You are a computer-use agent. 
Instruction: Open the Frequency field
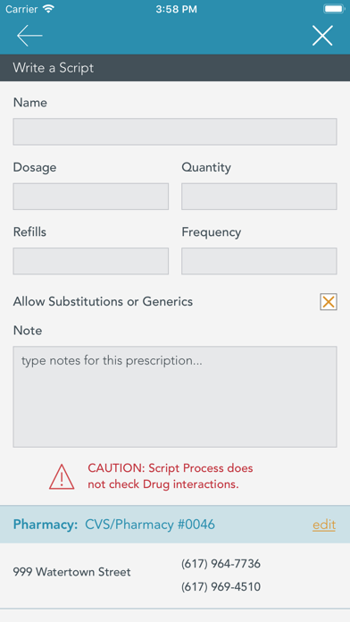(x=259, y=261)
